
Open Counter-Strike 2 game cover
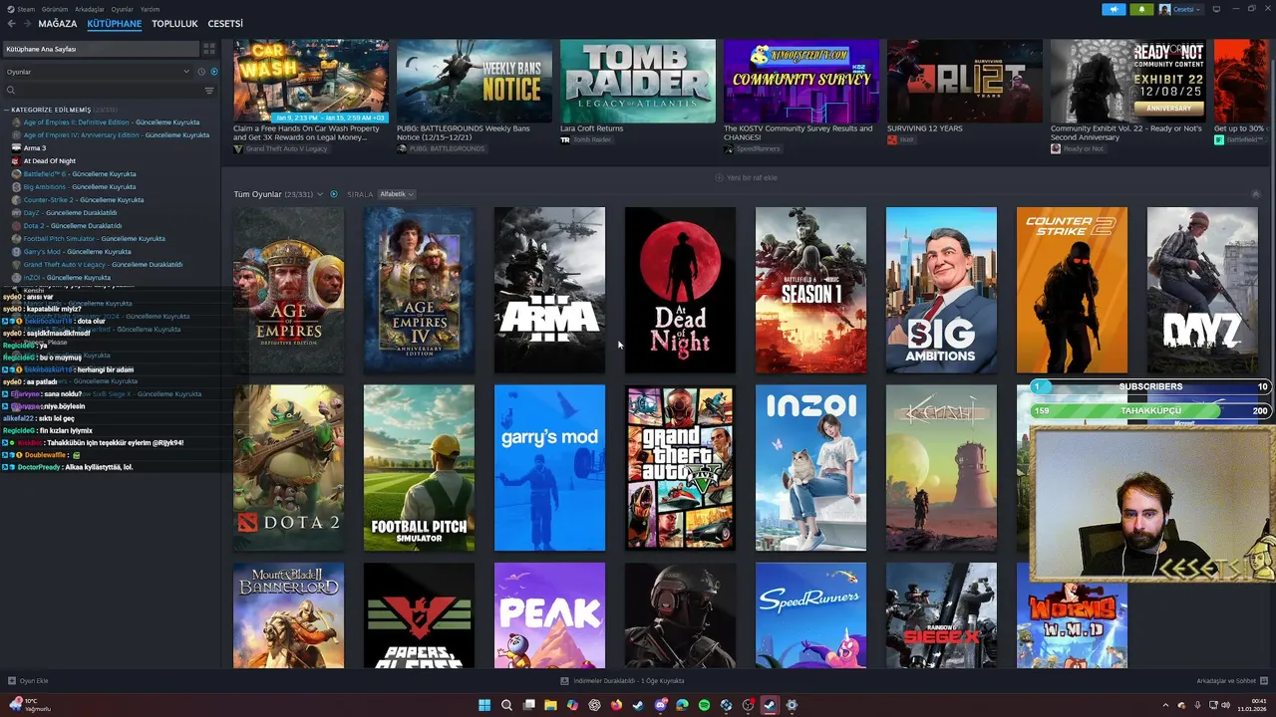pos(1072,290)
